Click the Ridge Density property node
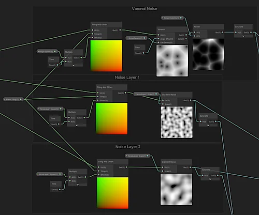The image size is (259, 215). tap(136, 38)
